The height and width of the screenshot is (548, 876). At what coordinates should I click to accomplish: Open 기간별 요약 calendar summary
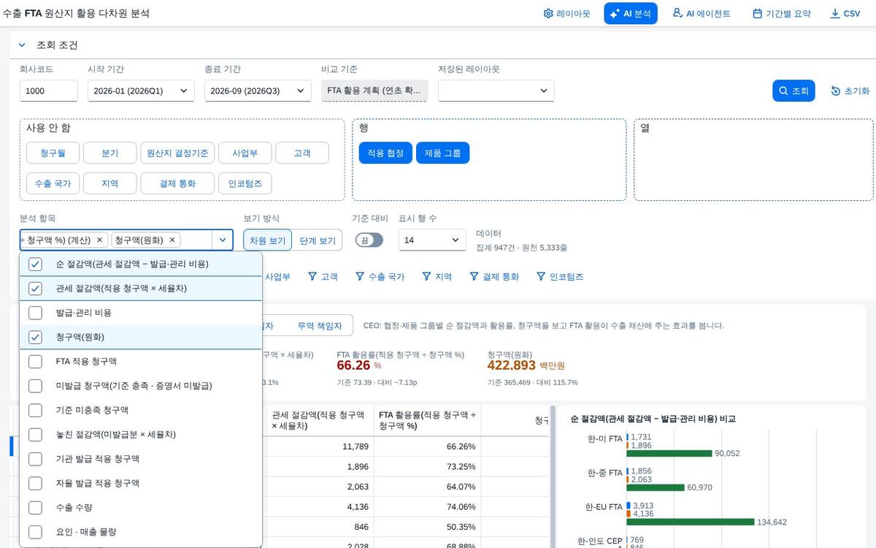coord(781,13)
